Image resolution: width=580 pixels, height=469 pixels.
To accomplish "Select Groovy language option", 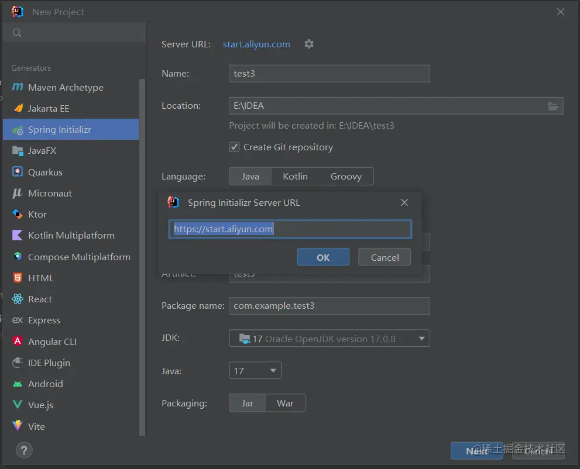I will click(346, 176).
